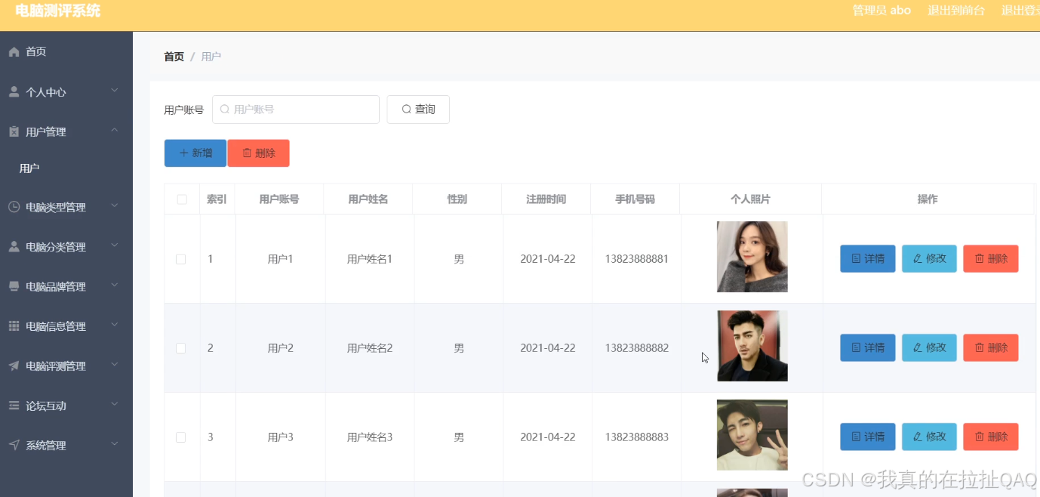Click the list icon for 论坛互动

(x=14, y=406)
